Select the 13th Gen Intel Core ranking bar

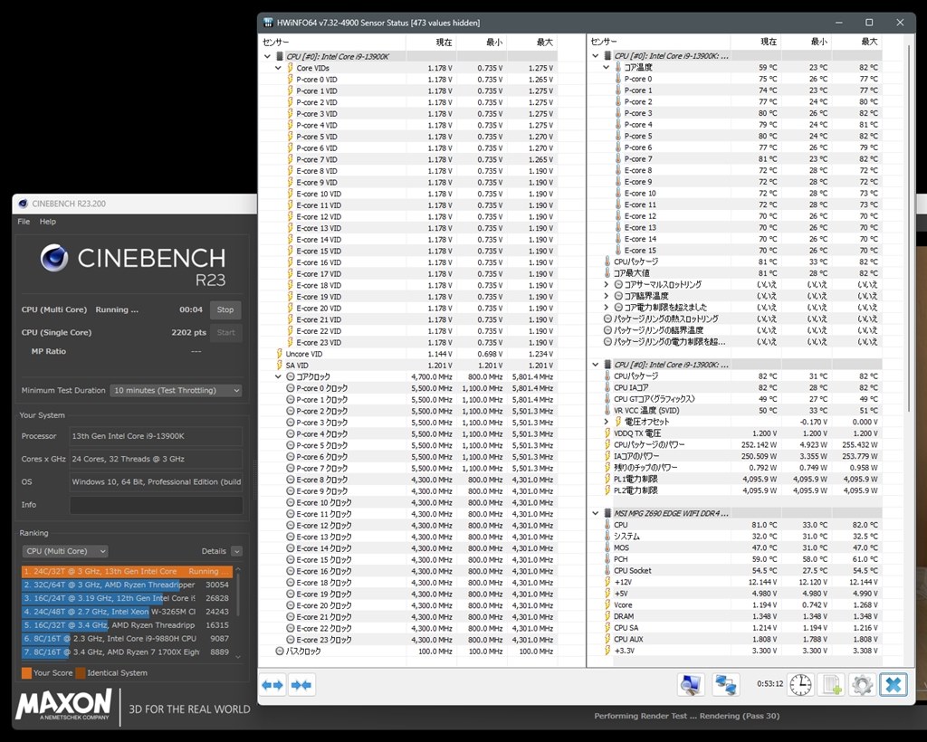click(x=127, y=571)
